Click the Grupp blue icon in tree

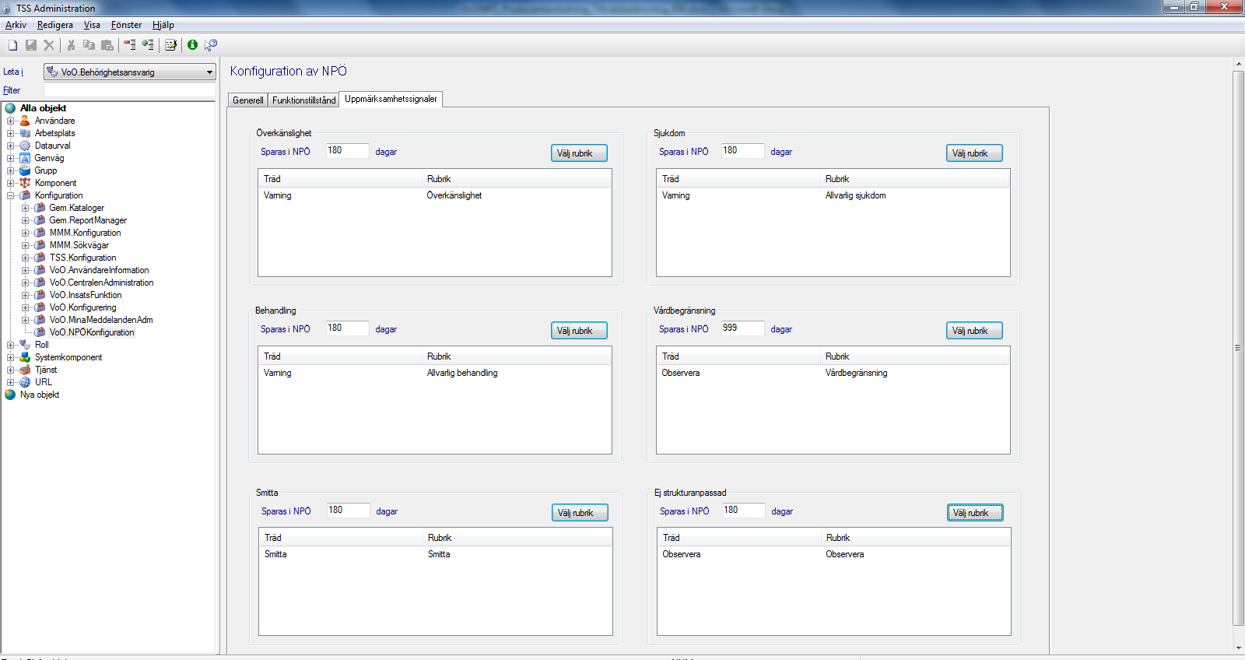coord(25,170)
